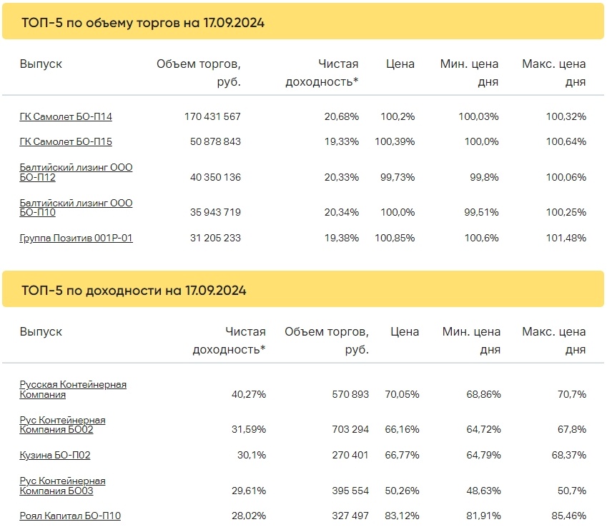Click the volume value 40 350 136

pyautogui.click(x=215, y=177)
